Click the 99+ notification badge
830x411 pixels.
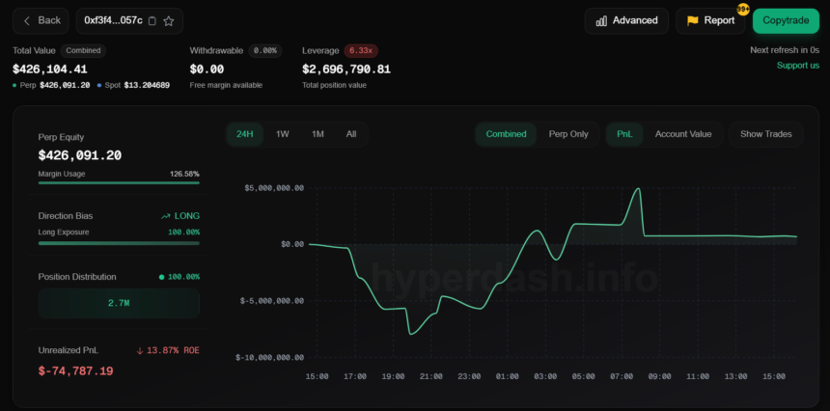tap(743, 9)
